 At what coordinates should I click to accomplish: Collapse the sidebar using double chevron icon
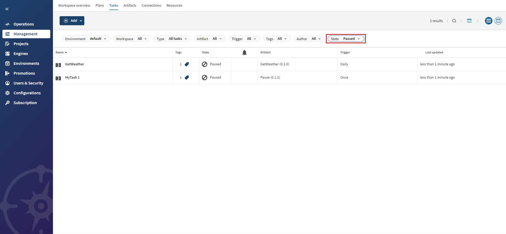(x=7, y=9)
